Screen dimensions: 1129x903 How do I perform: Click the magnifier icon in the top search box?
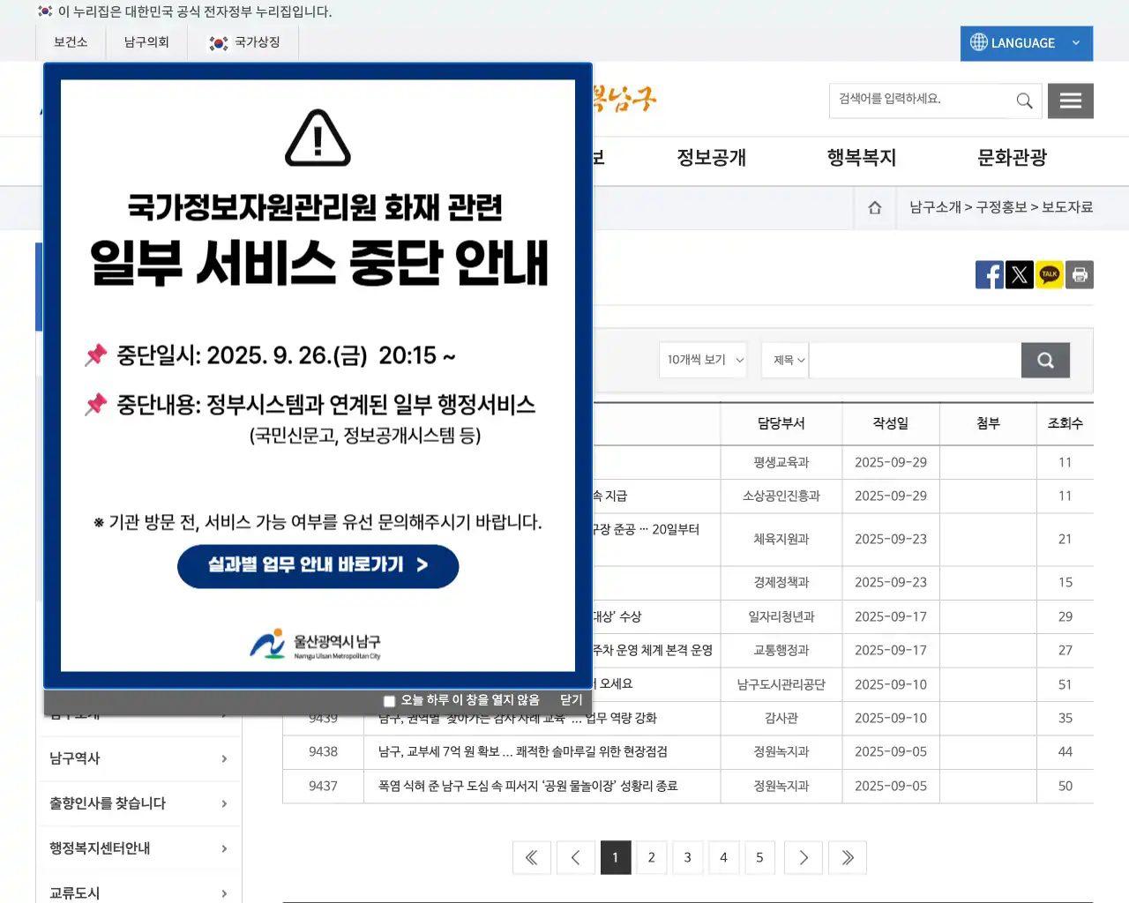[x=1024, y=101]
